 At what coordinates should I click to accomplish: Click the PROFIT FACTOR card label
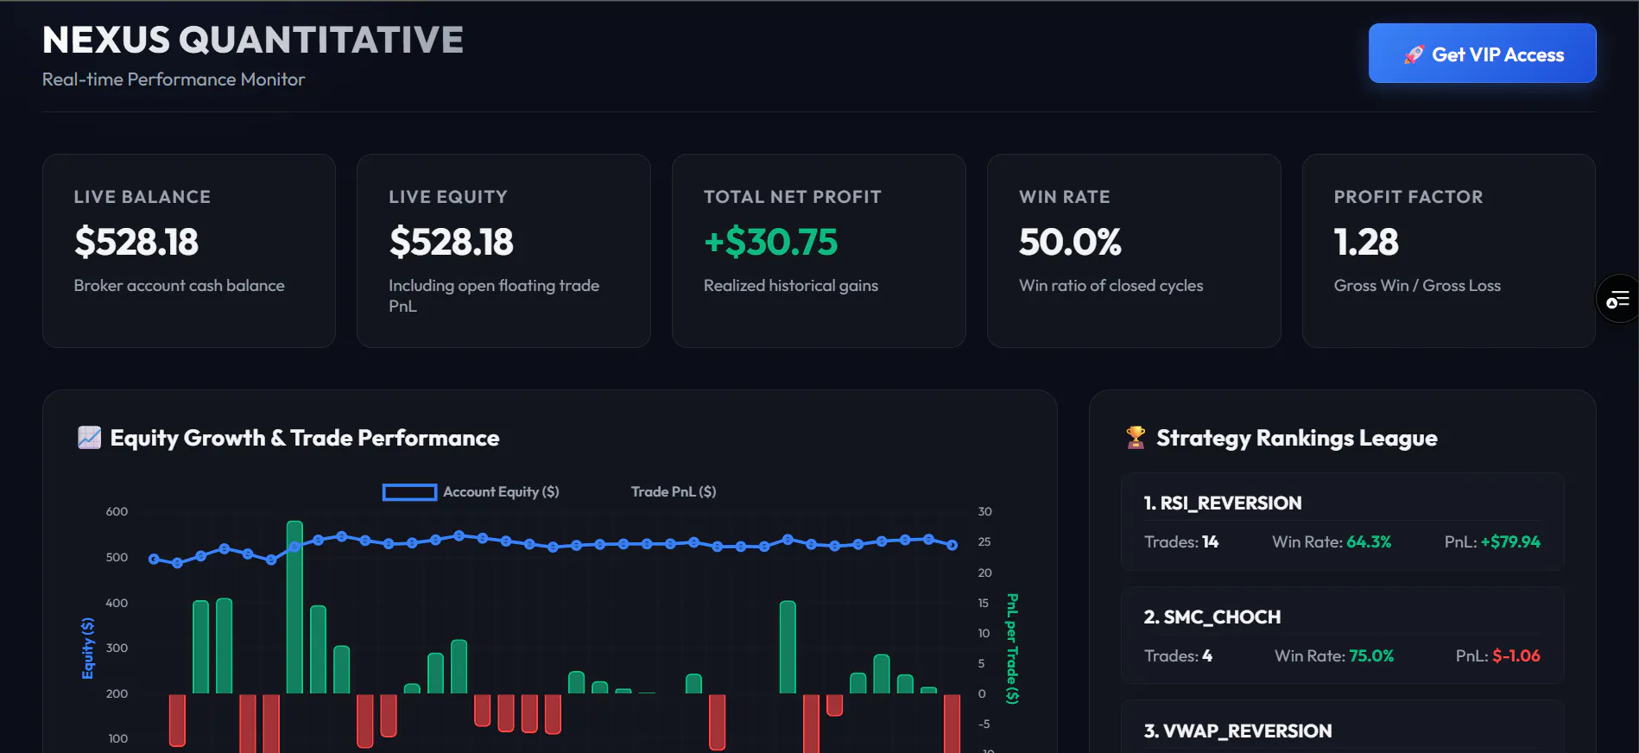1408,197
